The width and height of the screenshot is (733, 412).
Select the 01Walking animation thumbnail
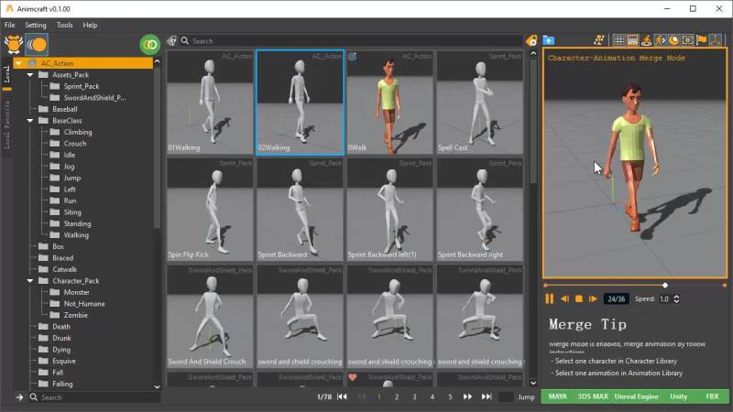[x=210, y=103]
